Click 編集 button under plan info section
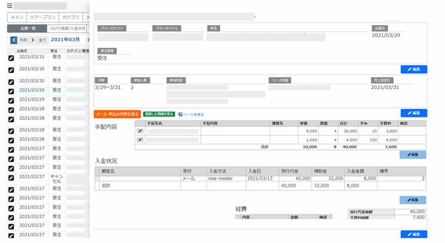Viewport: 445px width, 243px height. [x=413, y=69]
